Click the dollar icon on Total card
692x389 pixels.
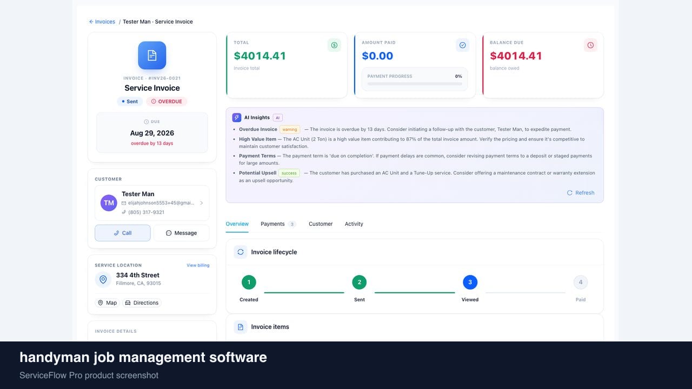(x=334, y=45)
